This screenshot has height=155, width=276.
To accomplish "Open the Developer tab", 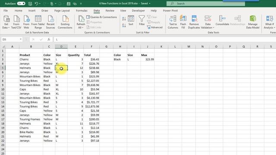I will [x=138, y=10].
